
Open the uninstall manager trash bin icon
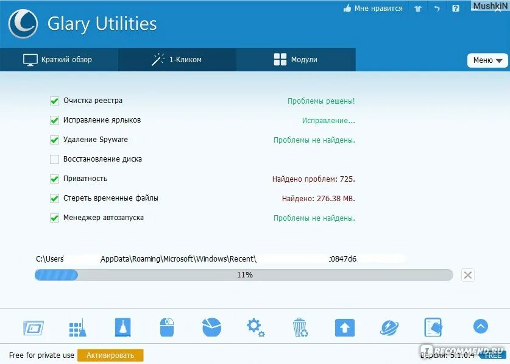point(300,327)
